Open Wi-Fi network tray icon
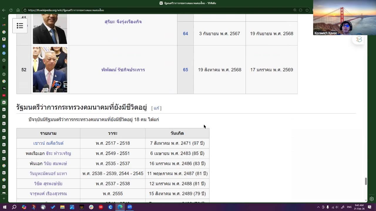 (332, 207)
